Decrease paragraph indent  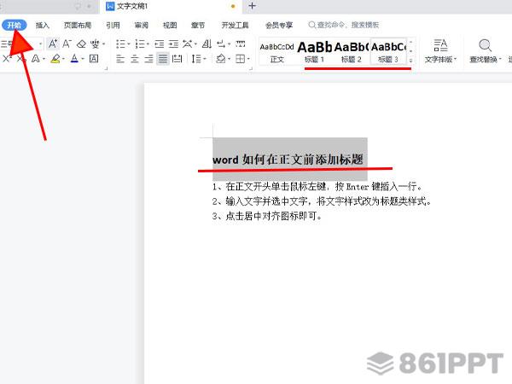(x=160, y=44)
